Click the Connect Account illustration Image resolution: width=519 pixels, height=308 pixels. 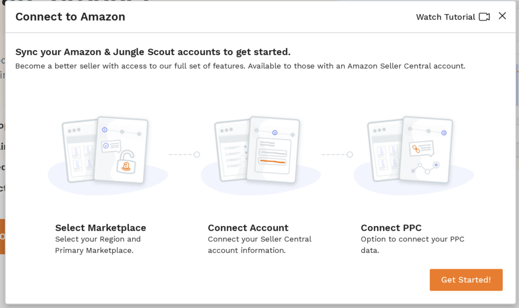[x=261, y=155]
